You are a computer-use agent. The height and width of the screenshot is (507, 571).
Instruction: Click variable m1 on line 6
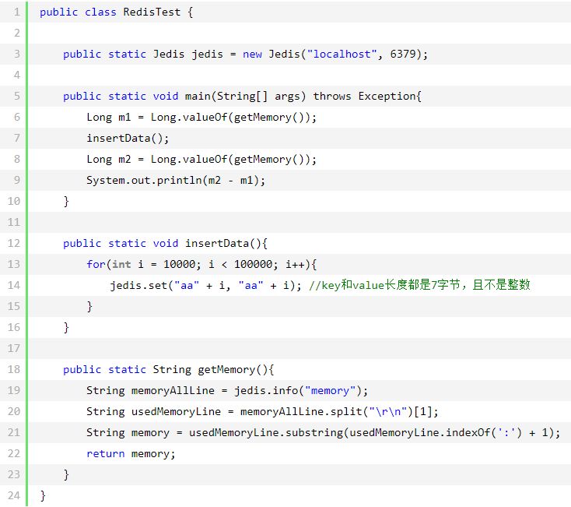point(124,117)
